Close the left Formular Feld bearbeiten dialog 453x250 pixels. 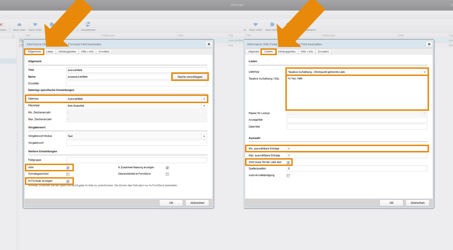click(209, 44)
